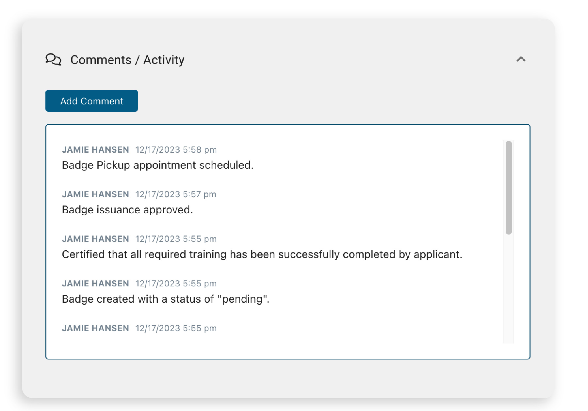Click the comments list scrollbar thumb
This screenshot has height=411, width=588.
509,188
